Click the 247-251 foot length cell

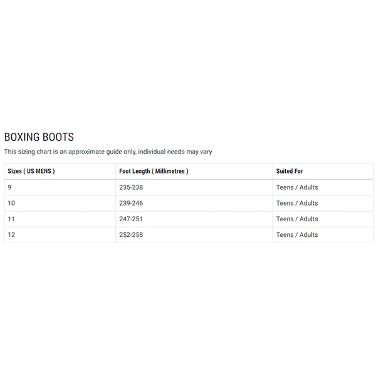[x=131, y=219]
